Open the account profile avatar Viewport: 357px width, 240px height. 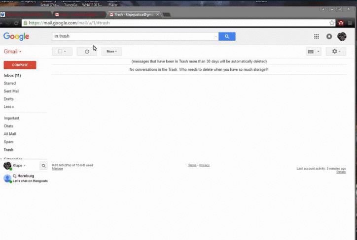[342, 36]
